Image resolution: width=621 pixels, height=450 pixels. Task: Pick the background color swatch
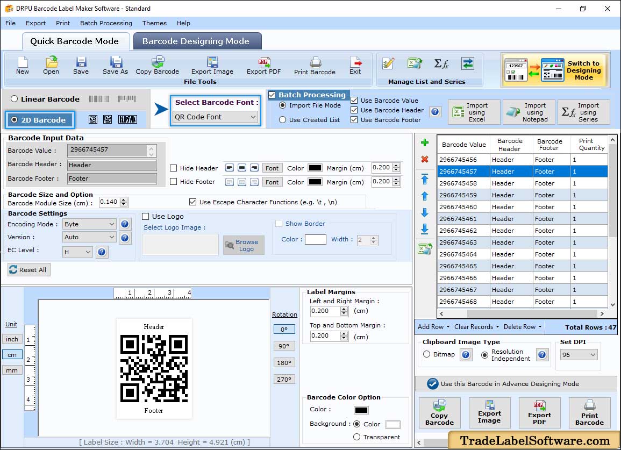point(392,425)
